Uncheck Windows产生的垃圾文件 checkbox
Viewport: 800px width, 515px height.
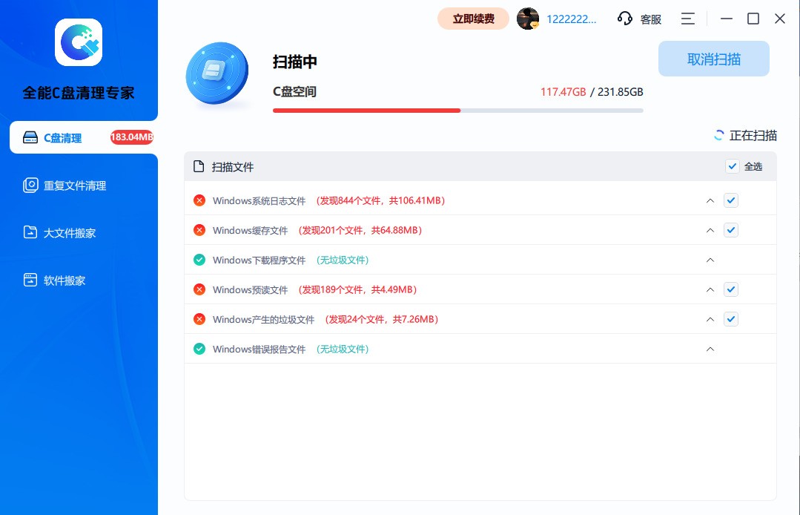(x=731, y=319)
